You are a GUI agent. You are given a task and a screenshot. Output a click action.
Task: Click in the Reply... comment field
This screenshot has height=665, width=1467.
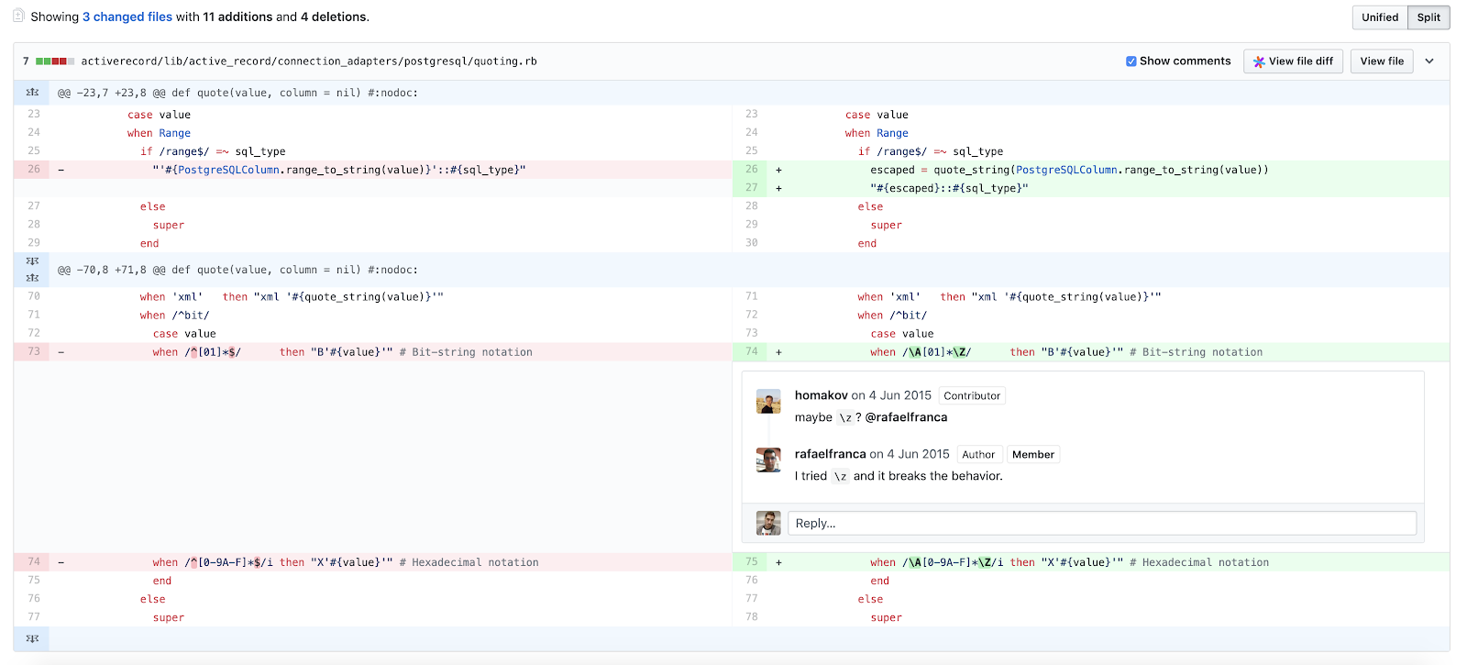[1101, 523]
